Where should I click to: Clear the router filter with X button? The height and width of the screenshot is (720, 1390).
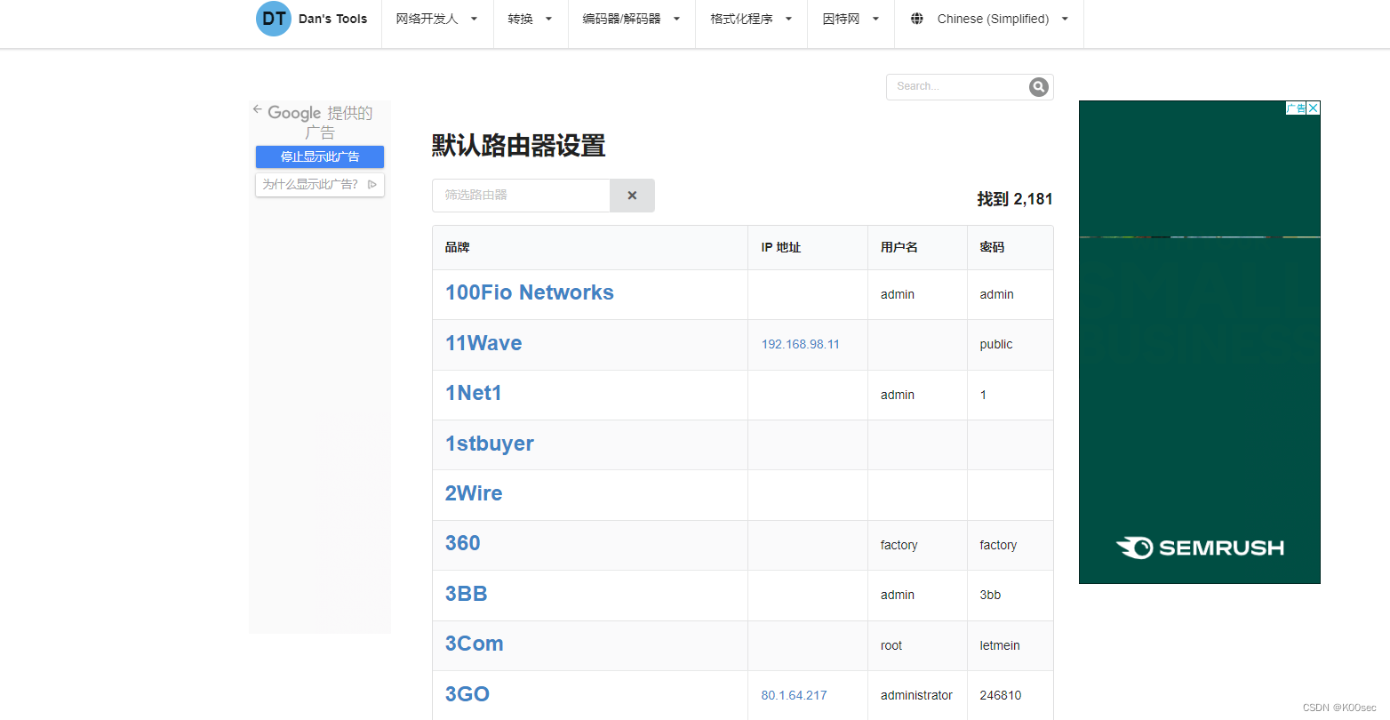coord(632,196)
